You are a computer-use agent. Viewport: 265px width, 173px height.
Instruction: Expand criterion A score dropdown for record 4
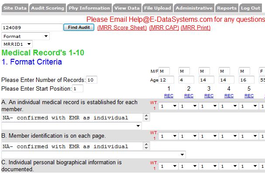point(229,106)
